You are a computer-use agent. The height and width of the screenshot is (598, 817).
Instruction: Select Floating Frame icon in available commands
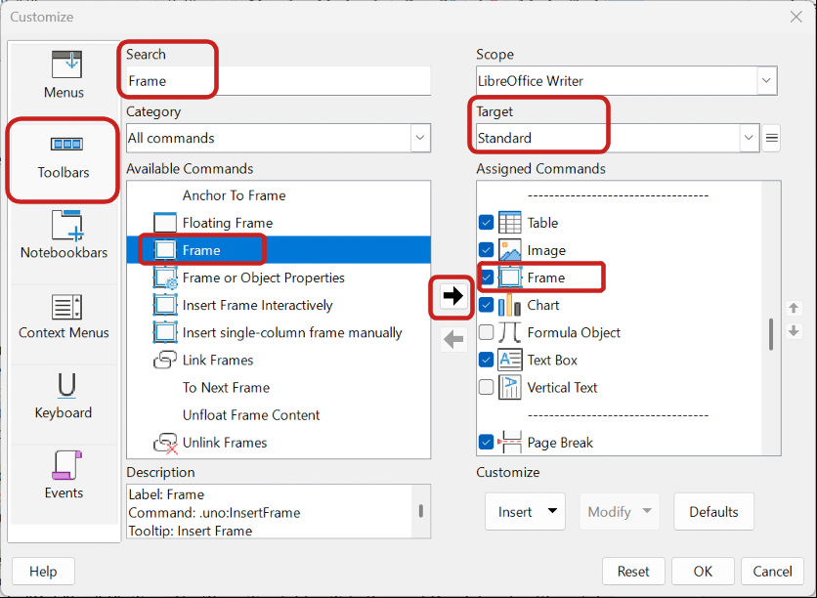164,223
